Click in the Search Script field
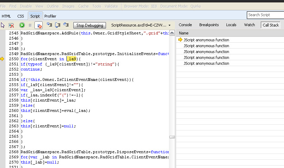The width and height of the screenshot is (284, 168). [x=265, y=15]
